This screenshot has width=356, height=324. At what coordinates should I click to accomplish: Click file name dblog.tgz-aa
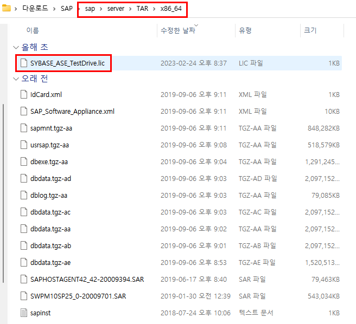click(x=49, y=195)
